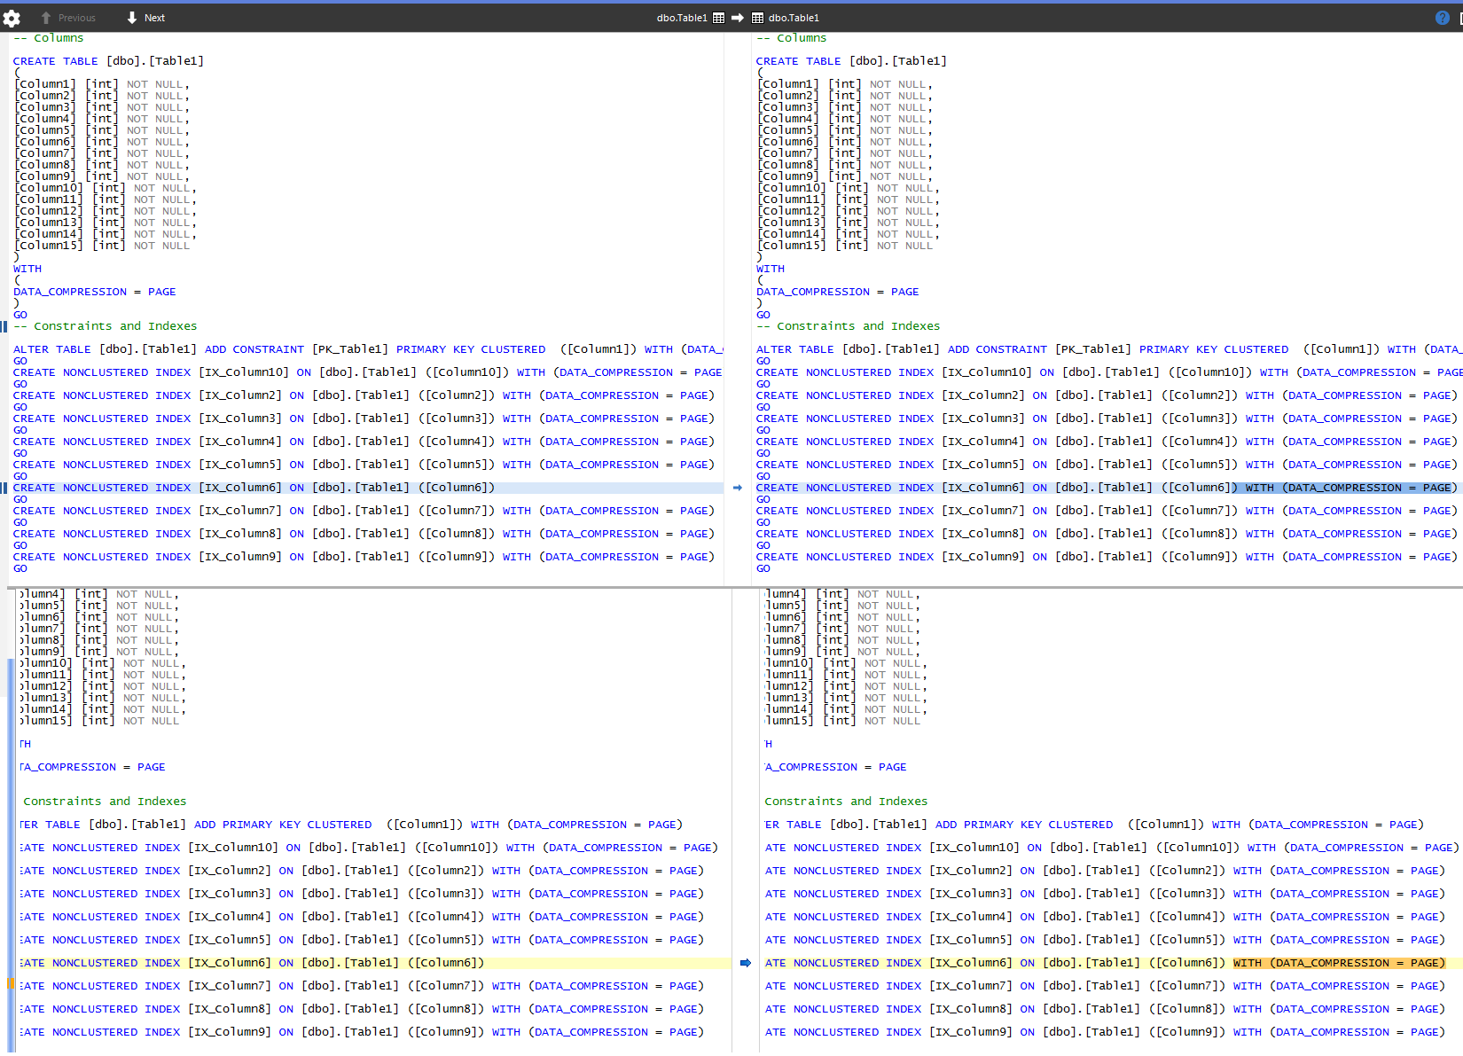Click IX_Column5 index line in upper-left pane
Image resolution: width=1463 pixels, height=1056 pixels.
point(364,465)
